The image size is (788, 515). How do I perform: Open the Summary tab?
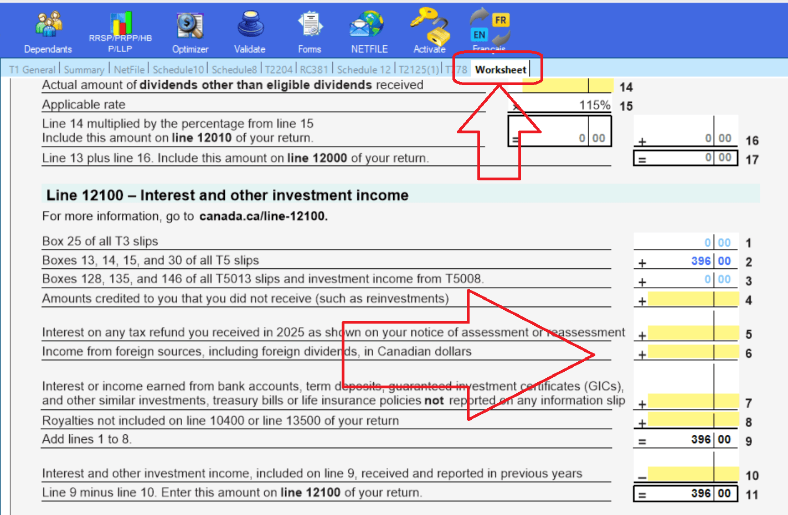click(x=84, y=69)
